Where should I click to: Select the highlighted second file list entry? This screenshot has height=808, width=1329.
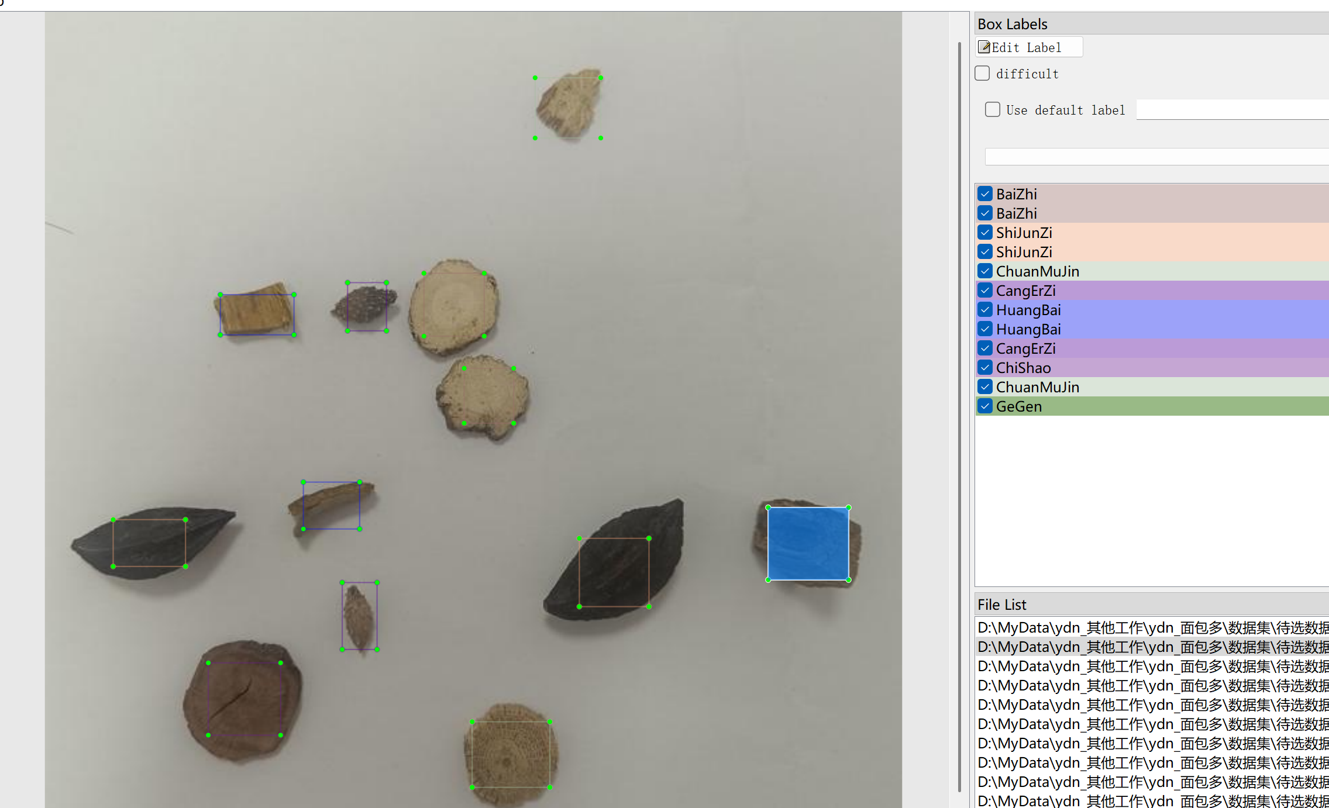[1146, 647]
